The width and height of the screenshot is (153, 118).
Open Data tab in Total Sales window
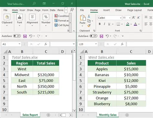click(x=53, y=10)
